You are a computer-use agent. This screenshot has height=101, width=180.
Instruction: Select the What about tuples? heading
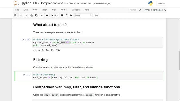50,25
